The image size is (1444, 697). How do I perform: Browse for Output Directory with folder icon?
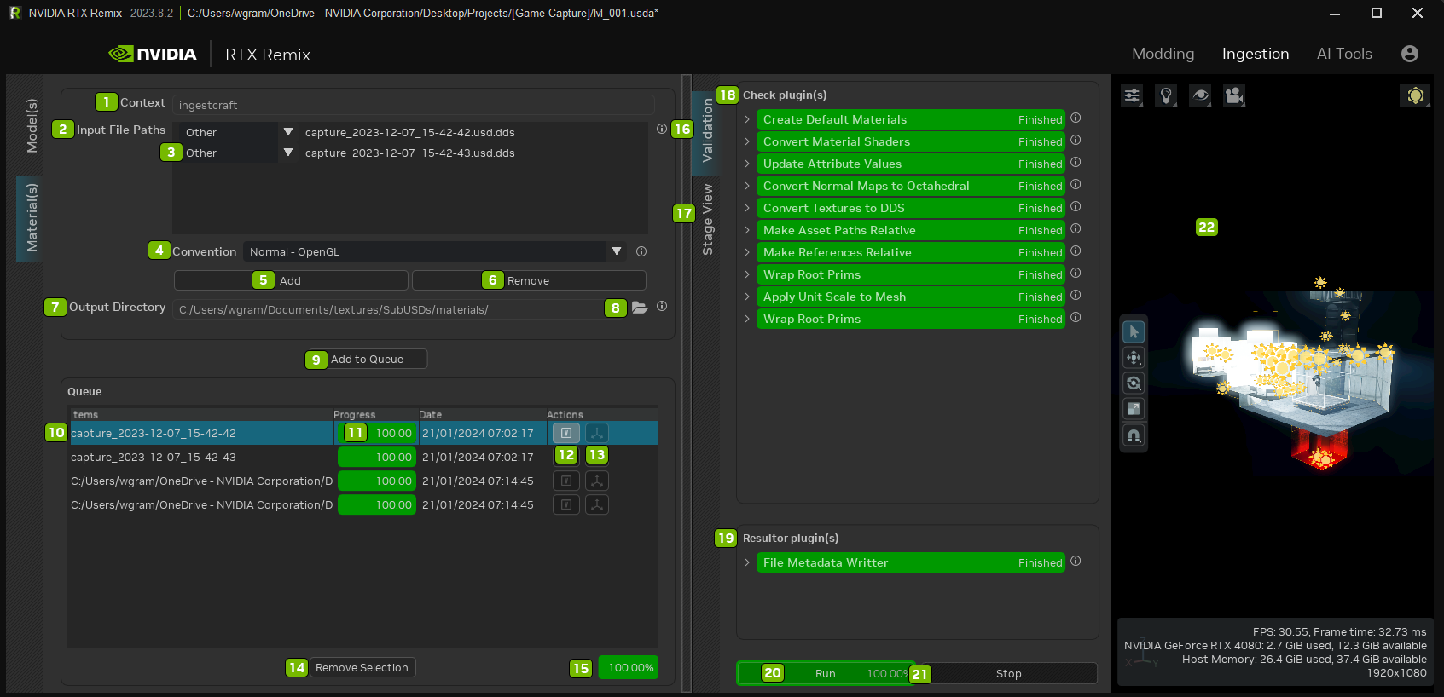pos(640,308)
